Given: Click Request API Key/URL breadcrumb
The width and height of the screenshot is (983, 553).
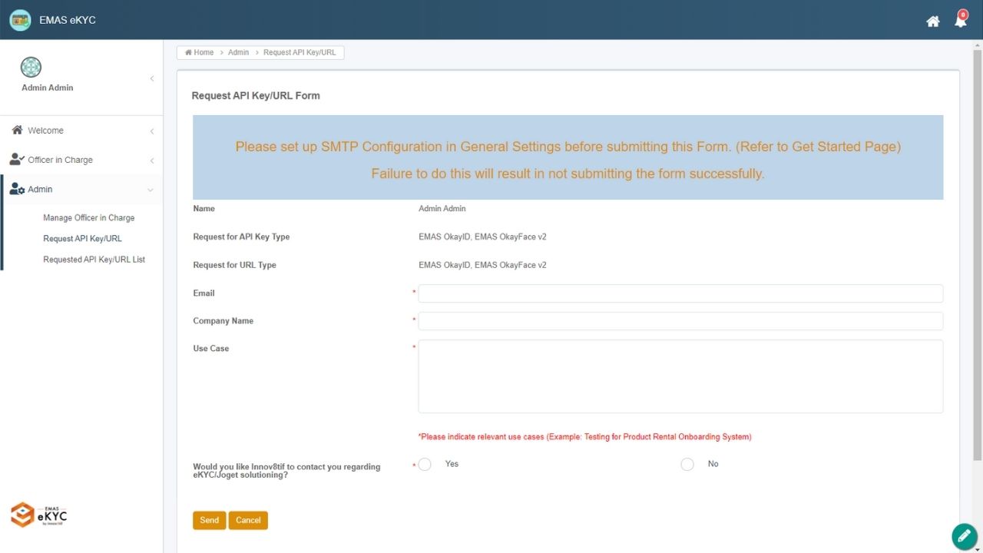Looking at the screenshot, I should (300, 52).
